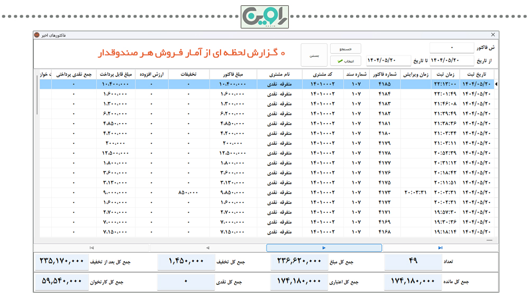Screen dimensions: 529x297
Task: Click the first record navigation arrow
Action: (92, 248)
